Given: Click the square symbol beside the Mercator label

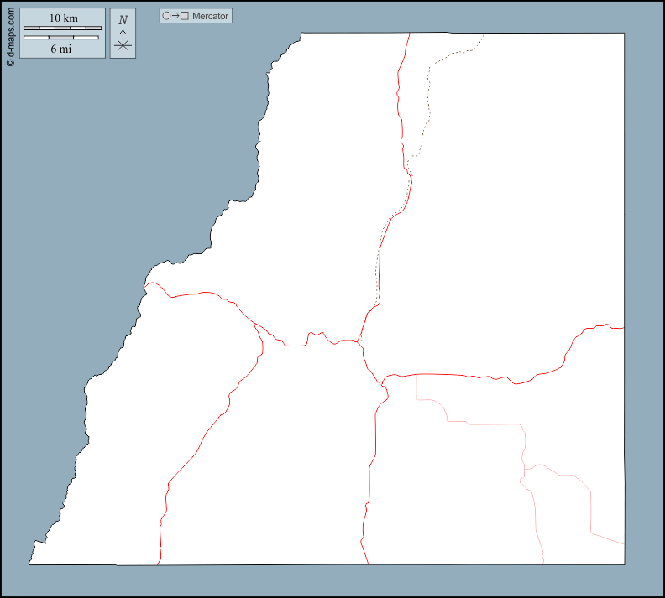Looking at the screenshot, I should point(185,16).
